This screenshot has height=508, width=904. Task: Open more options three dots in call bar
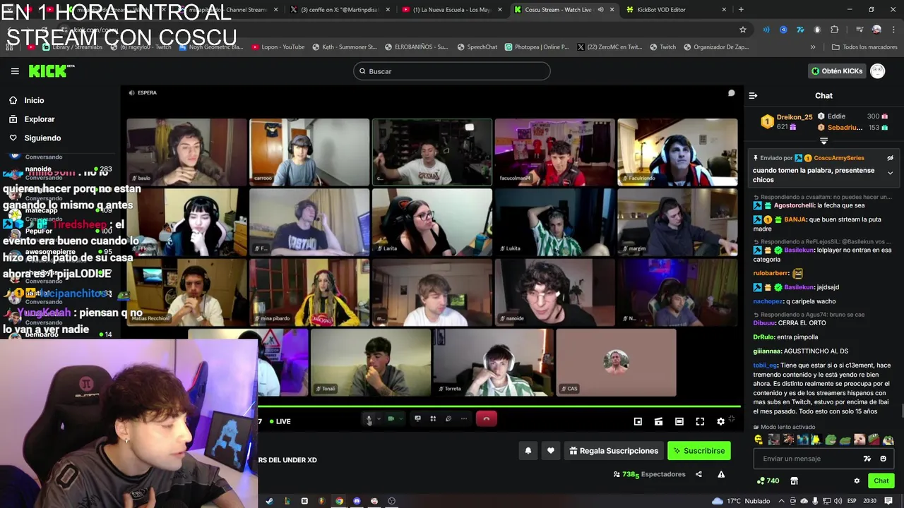pos(464,419)
